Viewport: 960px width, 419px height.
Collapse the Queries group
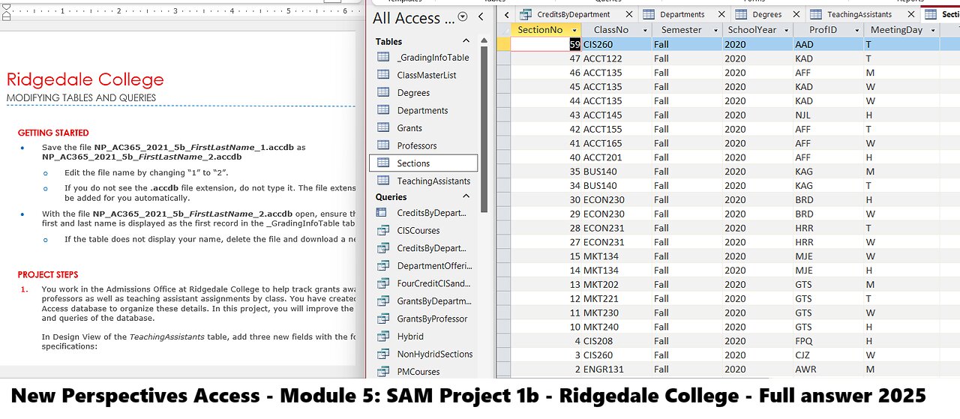tap(466, 196)
